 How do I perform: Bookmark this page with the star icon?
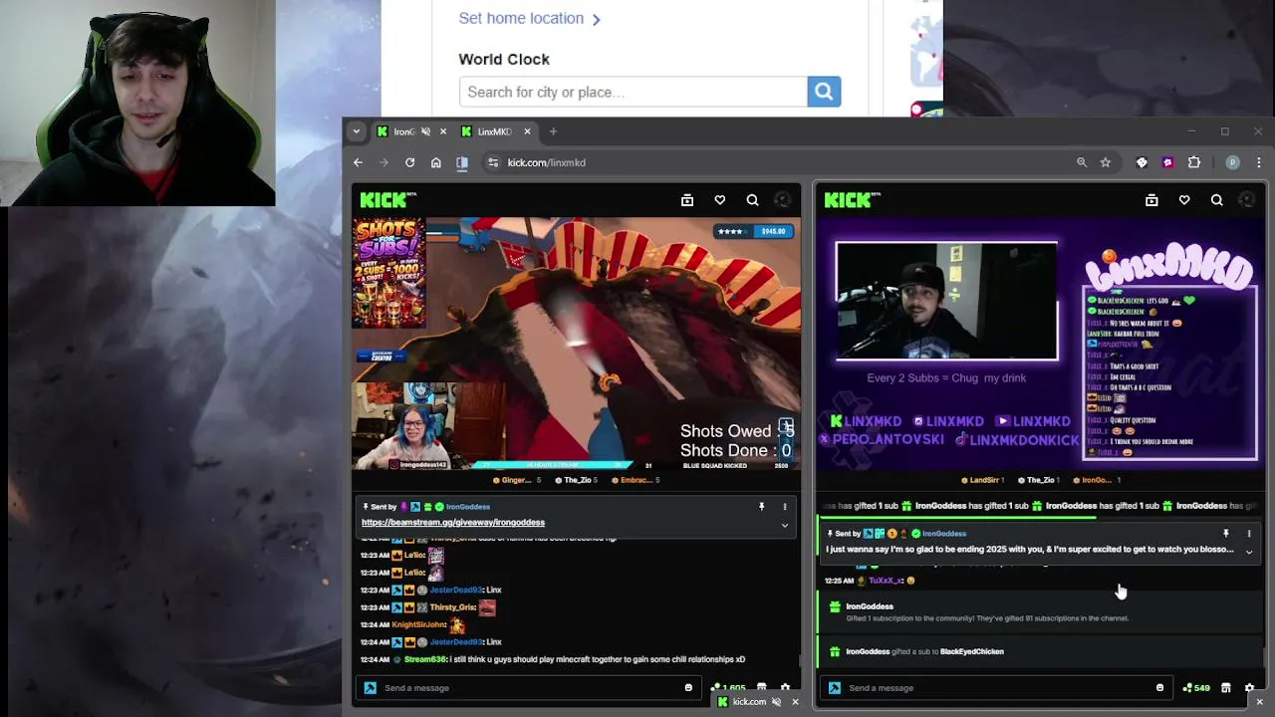[1105, 162]
